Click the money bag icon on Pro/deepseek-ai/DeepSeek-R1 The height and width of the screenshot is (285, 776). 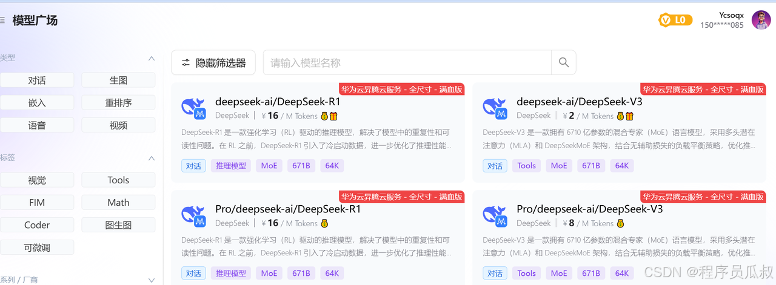coord(324,223)
